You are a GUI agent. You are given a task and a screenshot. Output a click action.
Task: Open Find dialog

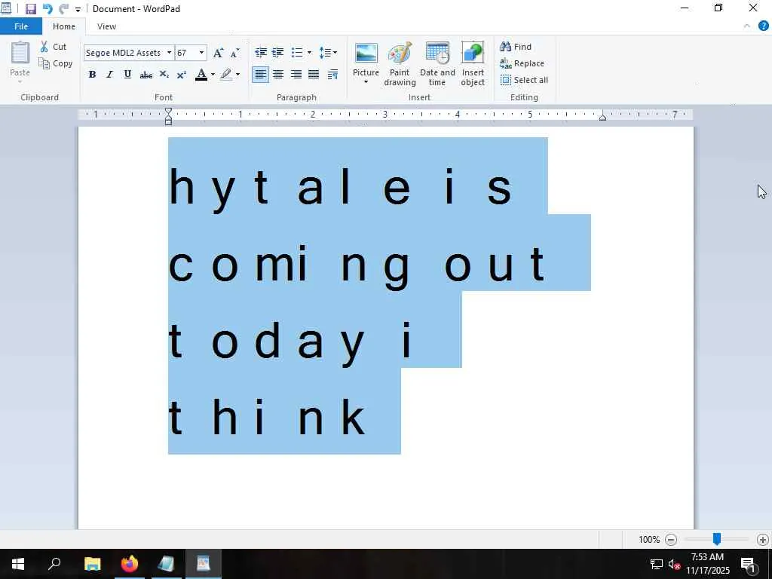[x=516, y=47]
